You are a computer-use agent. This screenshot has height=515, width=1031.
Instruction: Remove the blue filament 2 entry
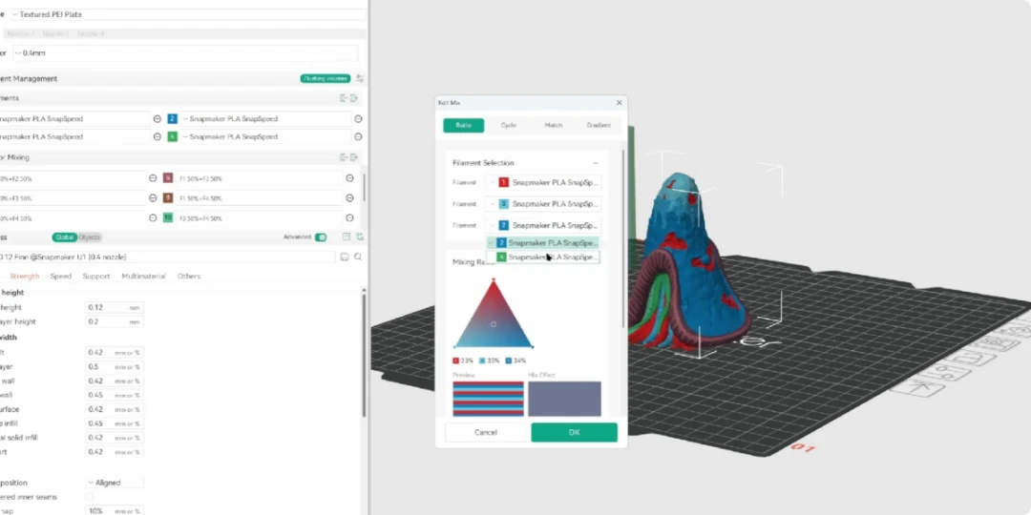[358, 119]
